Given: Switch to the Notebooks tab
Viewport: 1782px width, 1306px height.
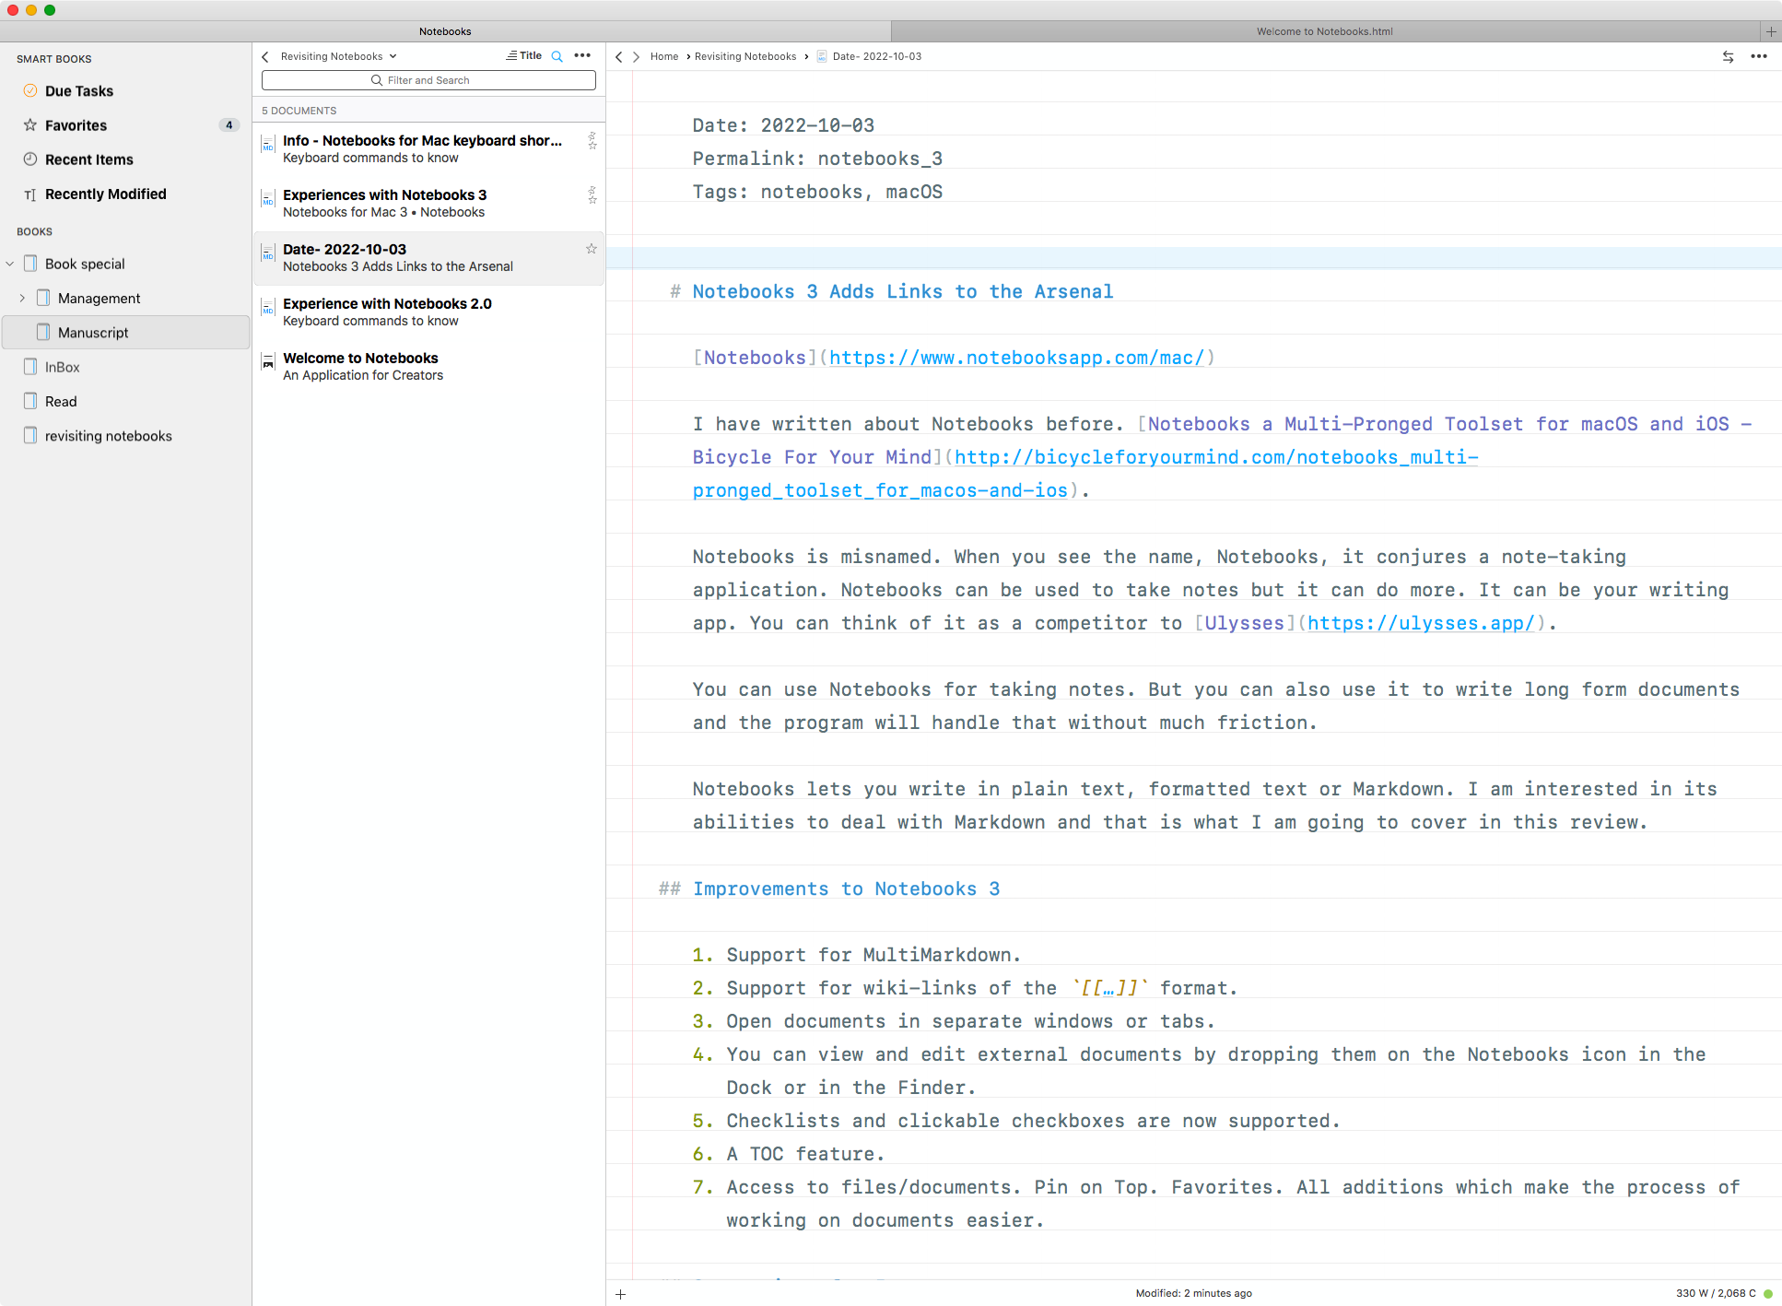Looking at the screenshot, I should coord(445,31).
